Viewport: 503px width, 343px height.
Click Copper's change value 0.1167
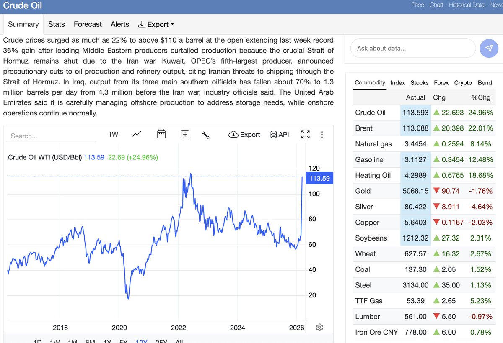tap(453, 223)
